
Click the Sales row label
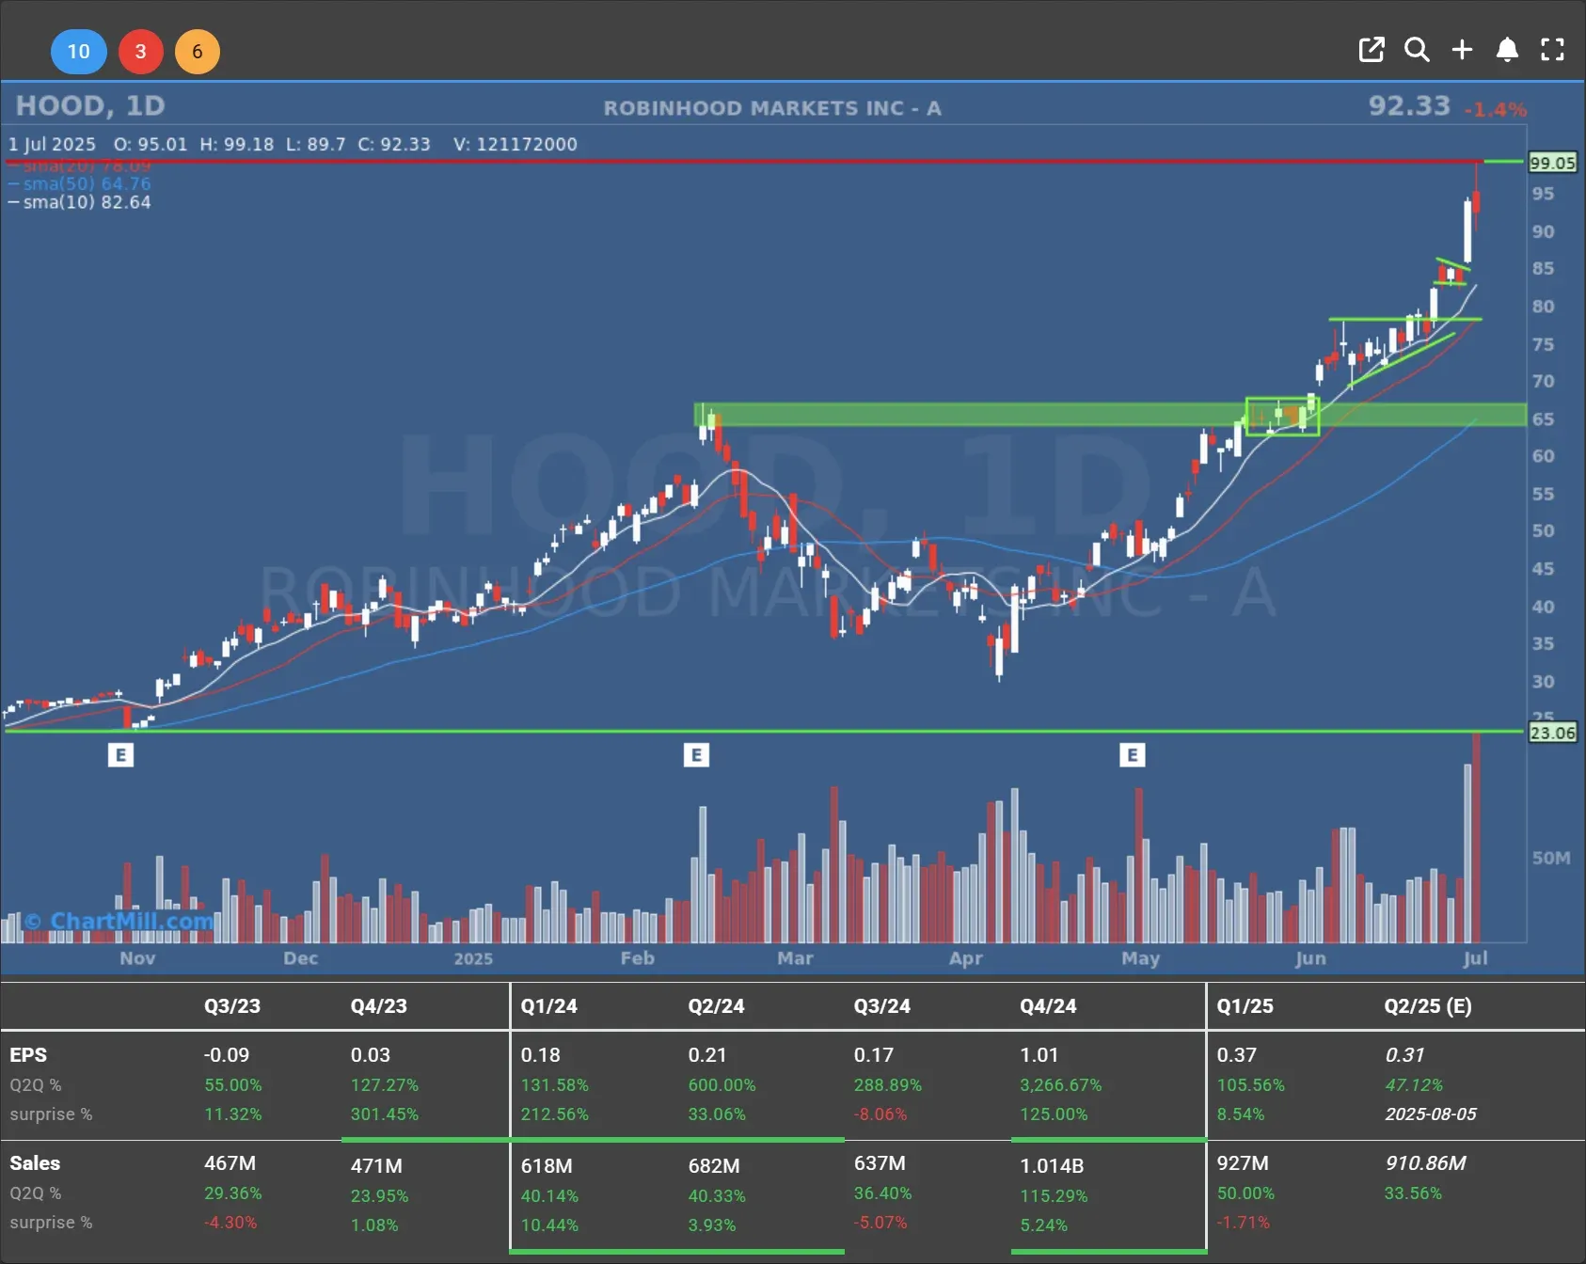pos(35,1163)
